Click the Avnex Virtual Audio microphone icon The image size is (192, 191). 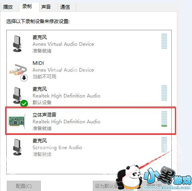(17, 43)
